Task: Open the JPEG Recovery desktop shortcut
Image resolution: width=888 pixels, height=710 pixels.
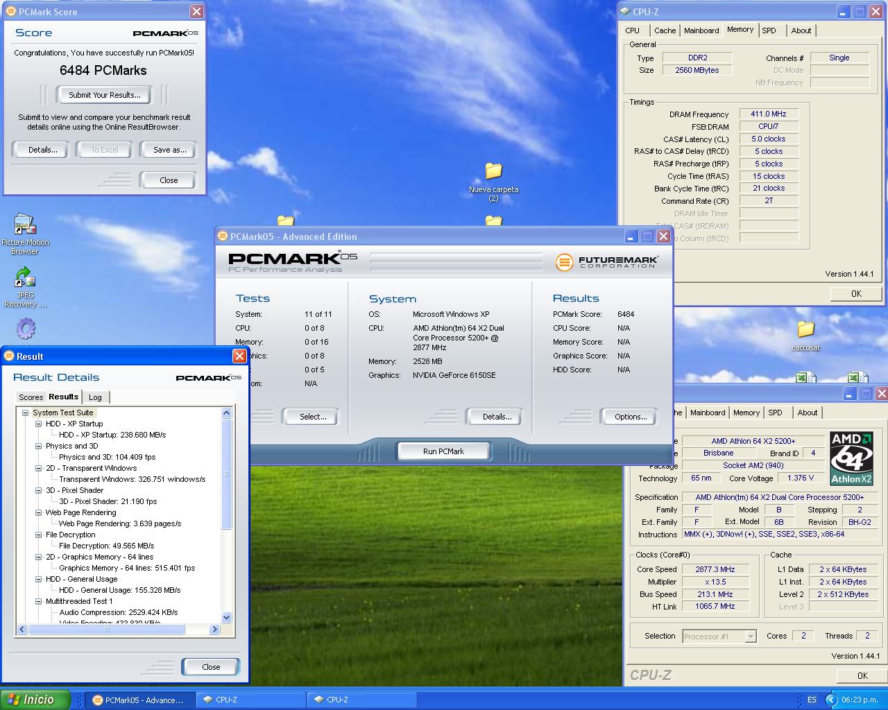Action: coord(25,287)
